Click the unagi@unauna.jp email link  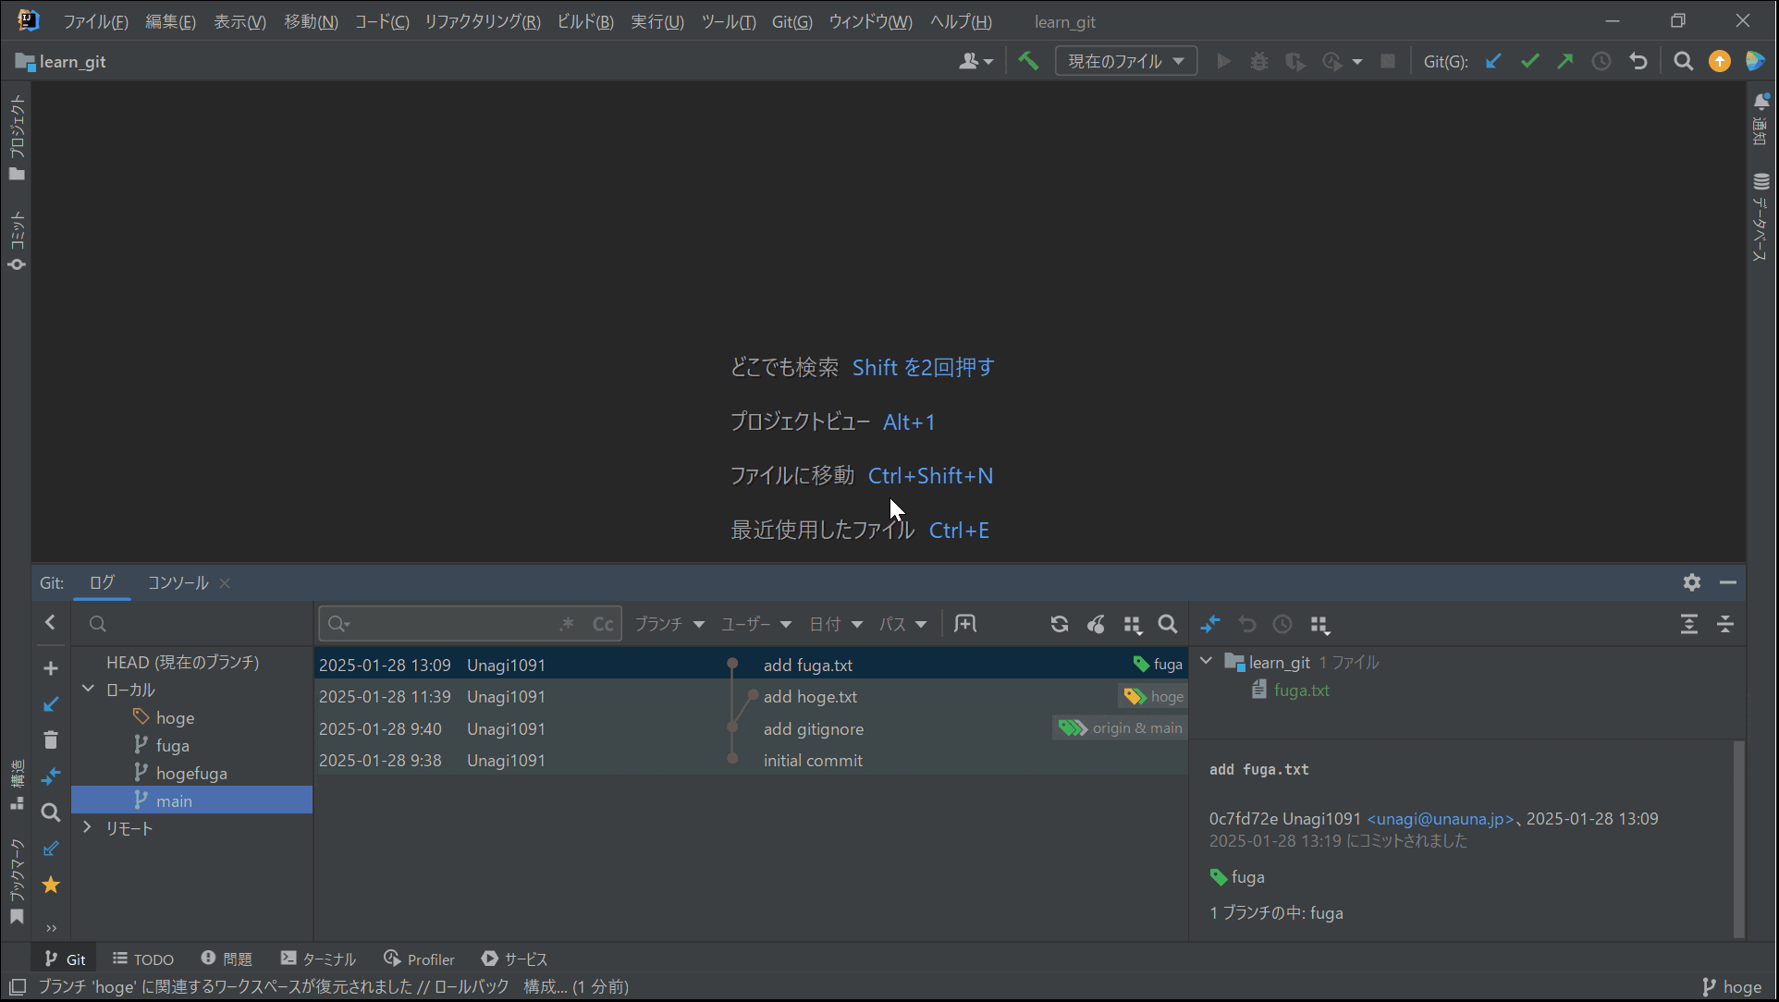[1440, 818]
